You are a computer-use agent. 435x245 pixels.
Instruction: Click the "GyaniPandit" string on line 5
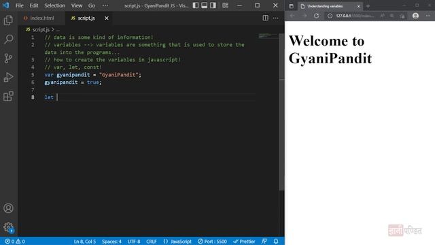coord(118,75)
